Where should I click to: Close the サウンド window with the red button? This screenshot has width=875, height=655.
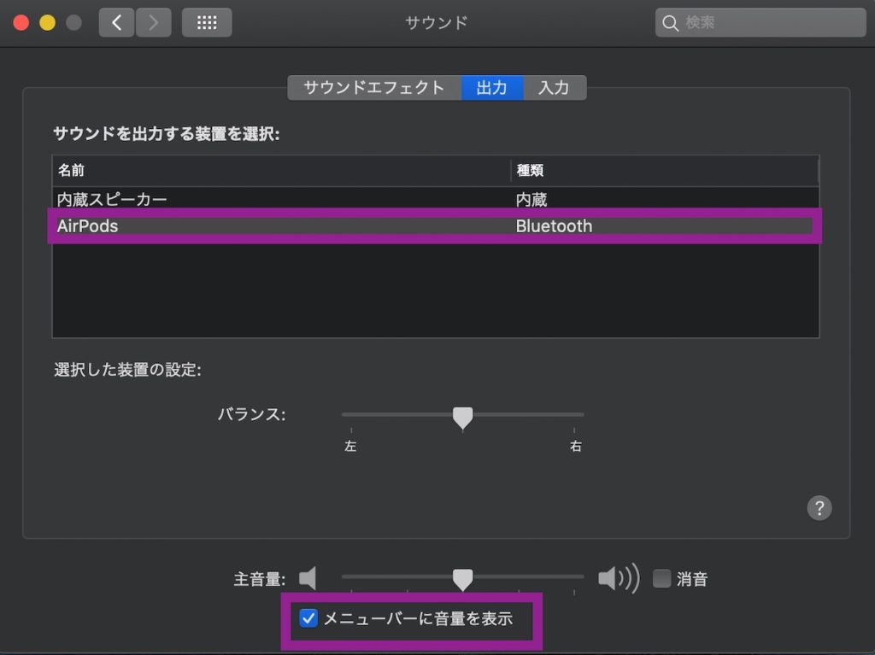click(21, 23)
